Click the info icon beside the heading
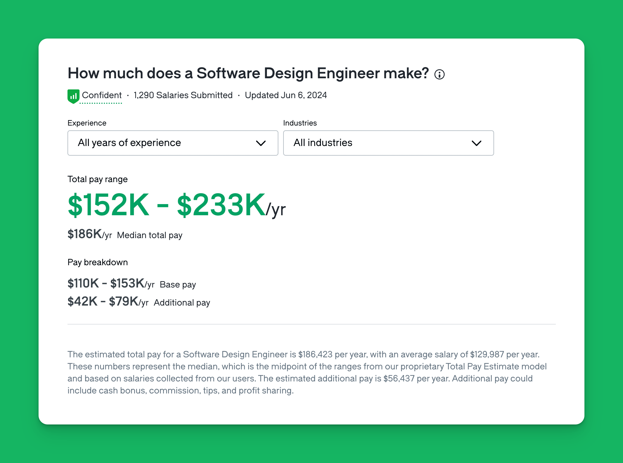This screenshot has height=463, width=623. (439, 74)
